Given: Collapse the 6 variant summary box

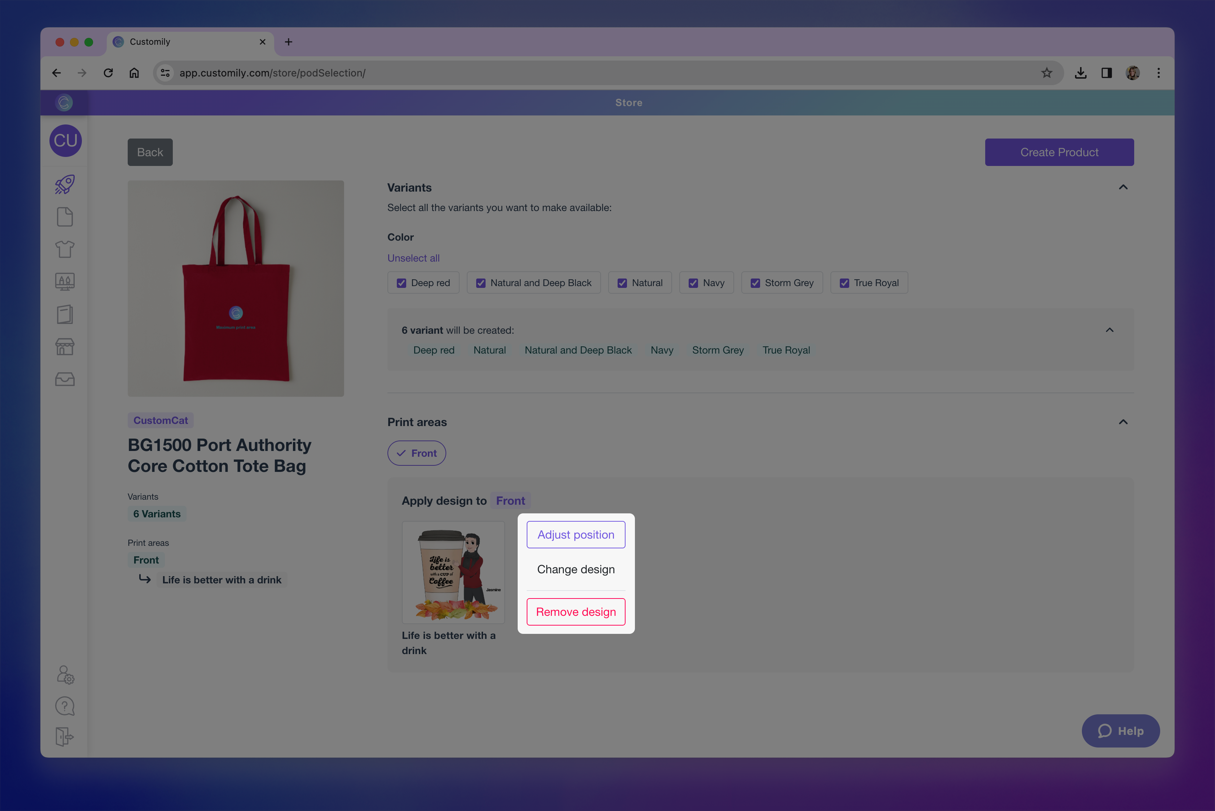Looking at the screenshot, I should click(1110, 330).
